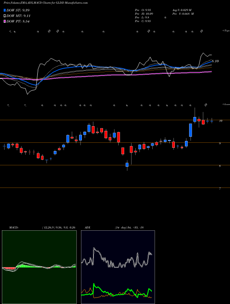Click the white DOW MT legend swatch
Viewport: 230px width, 304px height.
[5, 16]
